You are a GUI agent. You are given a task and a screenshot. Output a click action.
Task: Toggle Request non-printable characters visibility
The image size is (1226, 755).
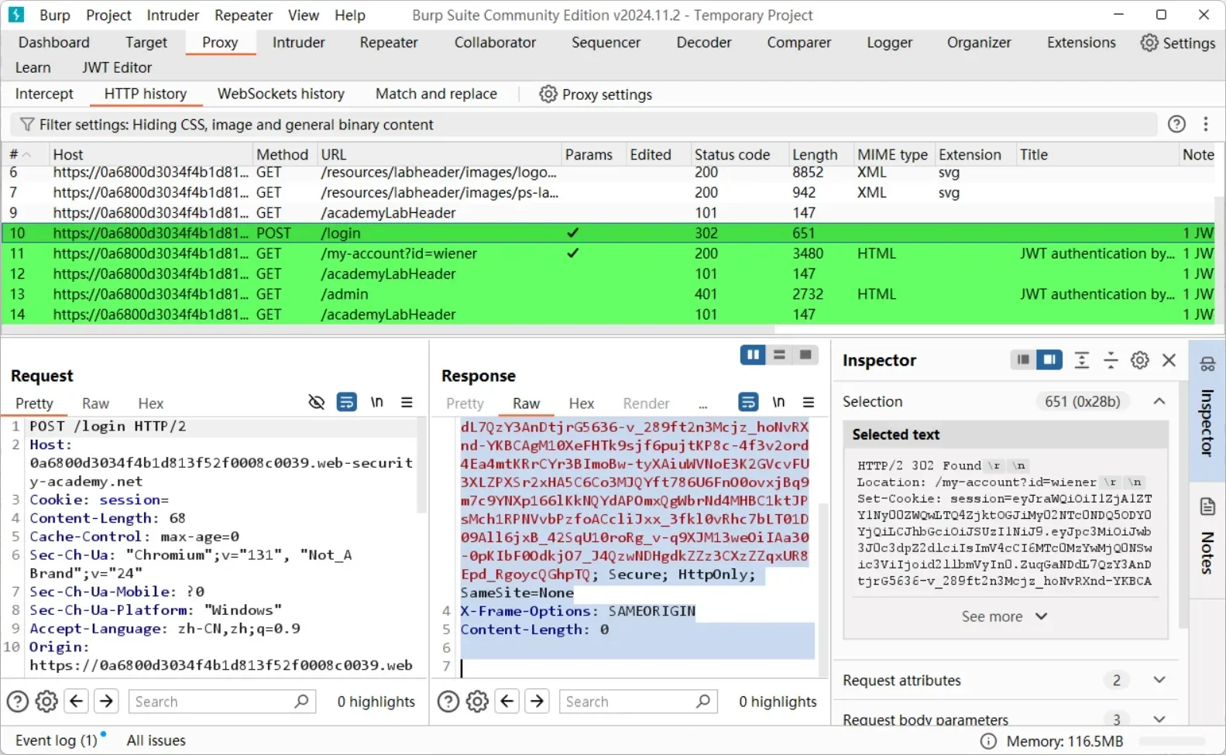click(x=316, y=402)
